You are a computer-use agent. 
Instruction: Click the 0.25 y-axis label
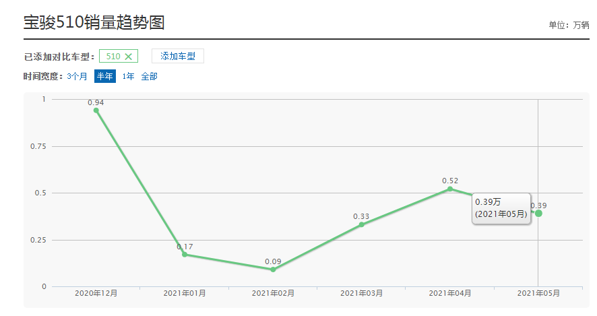pyautogui.click(x=38, y=240)
